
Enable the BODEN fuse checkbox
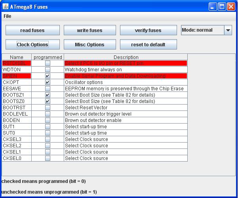pyautogui.click(x=48, y=120)
